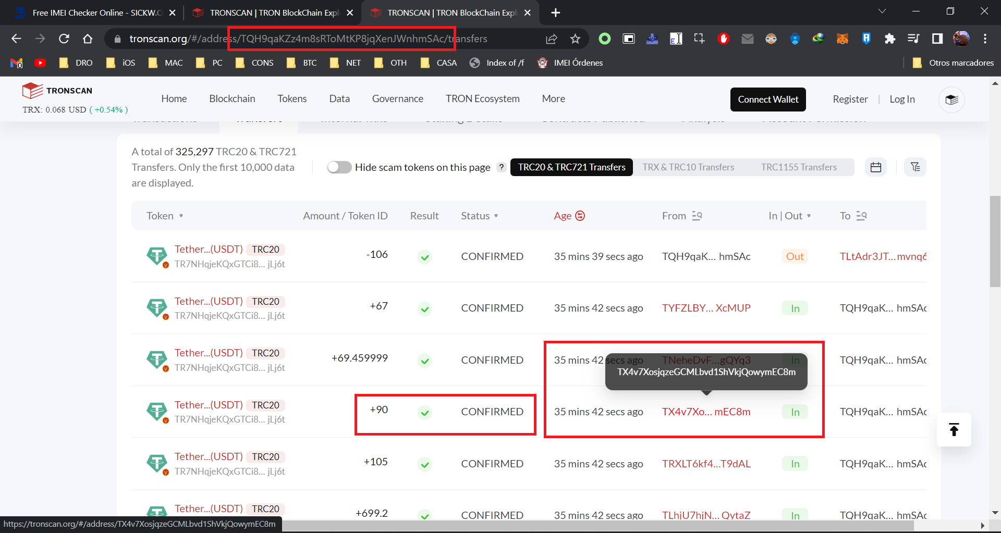The height and width of the screenshot is (533, 1001).
Task: Open the More navigation menu
Action: (553, 99)
